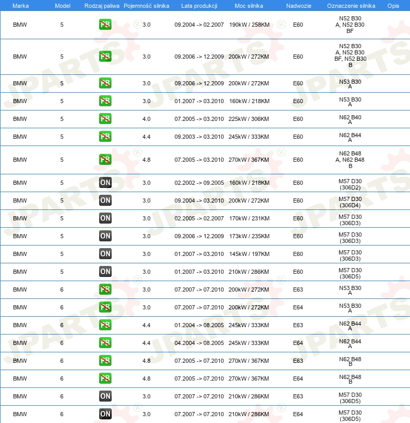Click the ON diesel icon in the 173kW / 235KM row
Image resolution: width=410 pixels, height=423 pixels.
[x=105, y=236]
